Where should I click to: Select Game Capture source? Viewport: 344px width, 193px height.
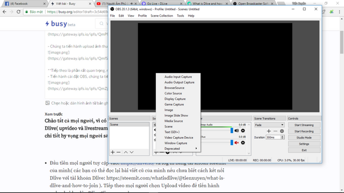[x=178, y=105]
